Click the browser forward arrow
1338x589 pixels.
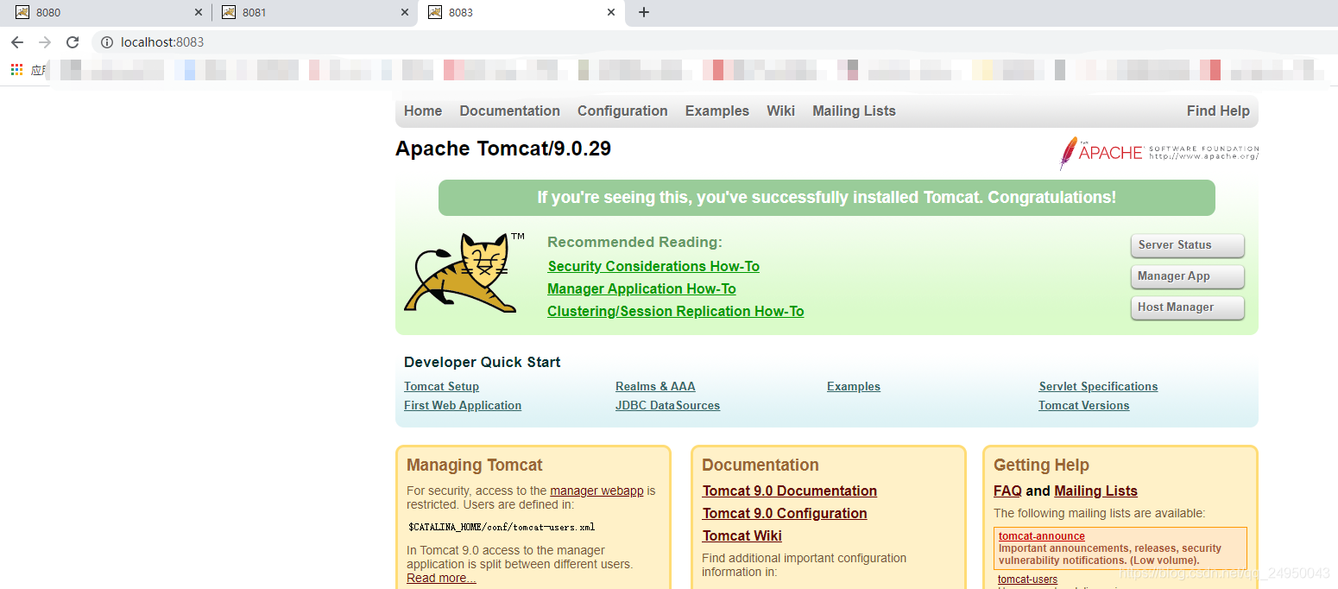click(45, 42)
